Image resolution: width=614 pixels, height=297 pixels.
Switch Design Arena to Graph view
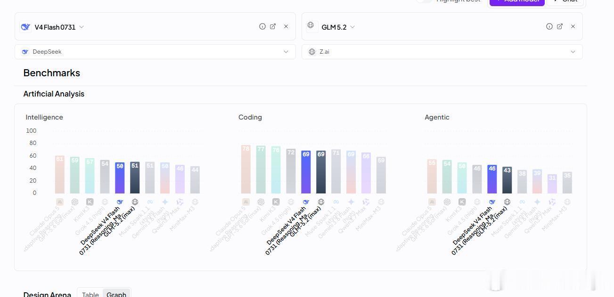pyautogui.click(x=116, y=294)
